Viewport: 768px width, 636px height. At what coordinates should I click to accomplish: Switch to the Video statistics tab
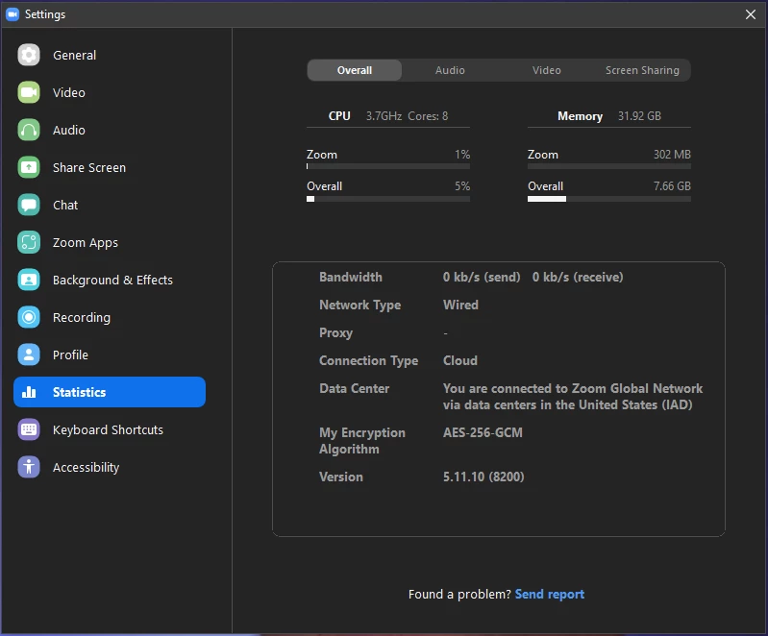[x=547, y=70]
